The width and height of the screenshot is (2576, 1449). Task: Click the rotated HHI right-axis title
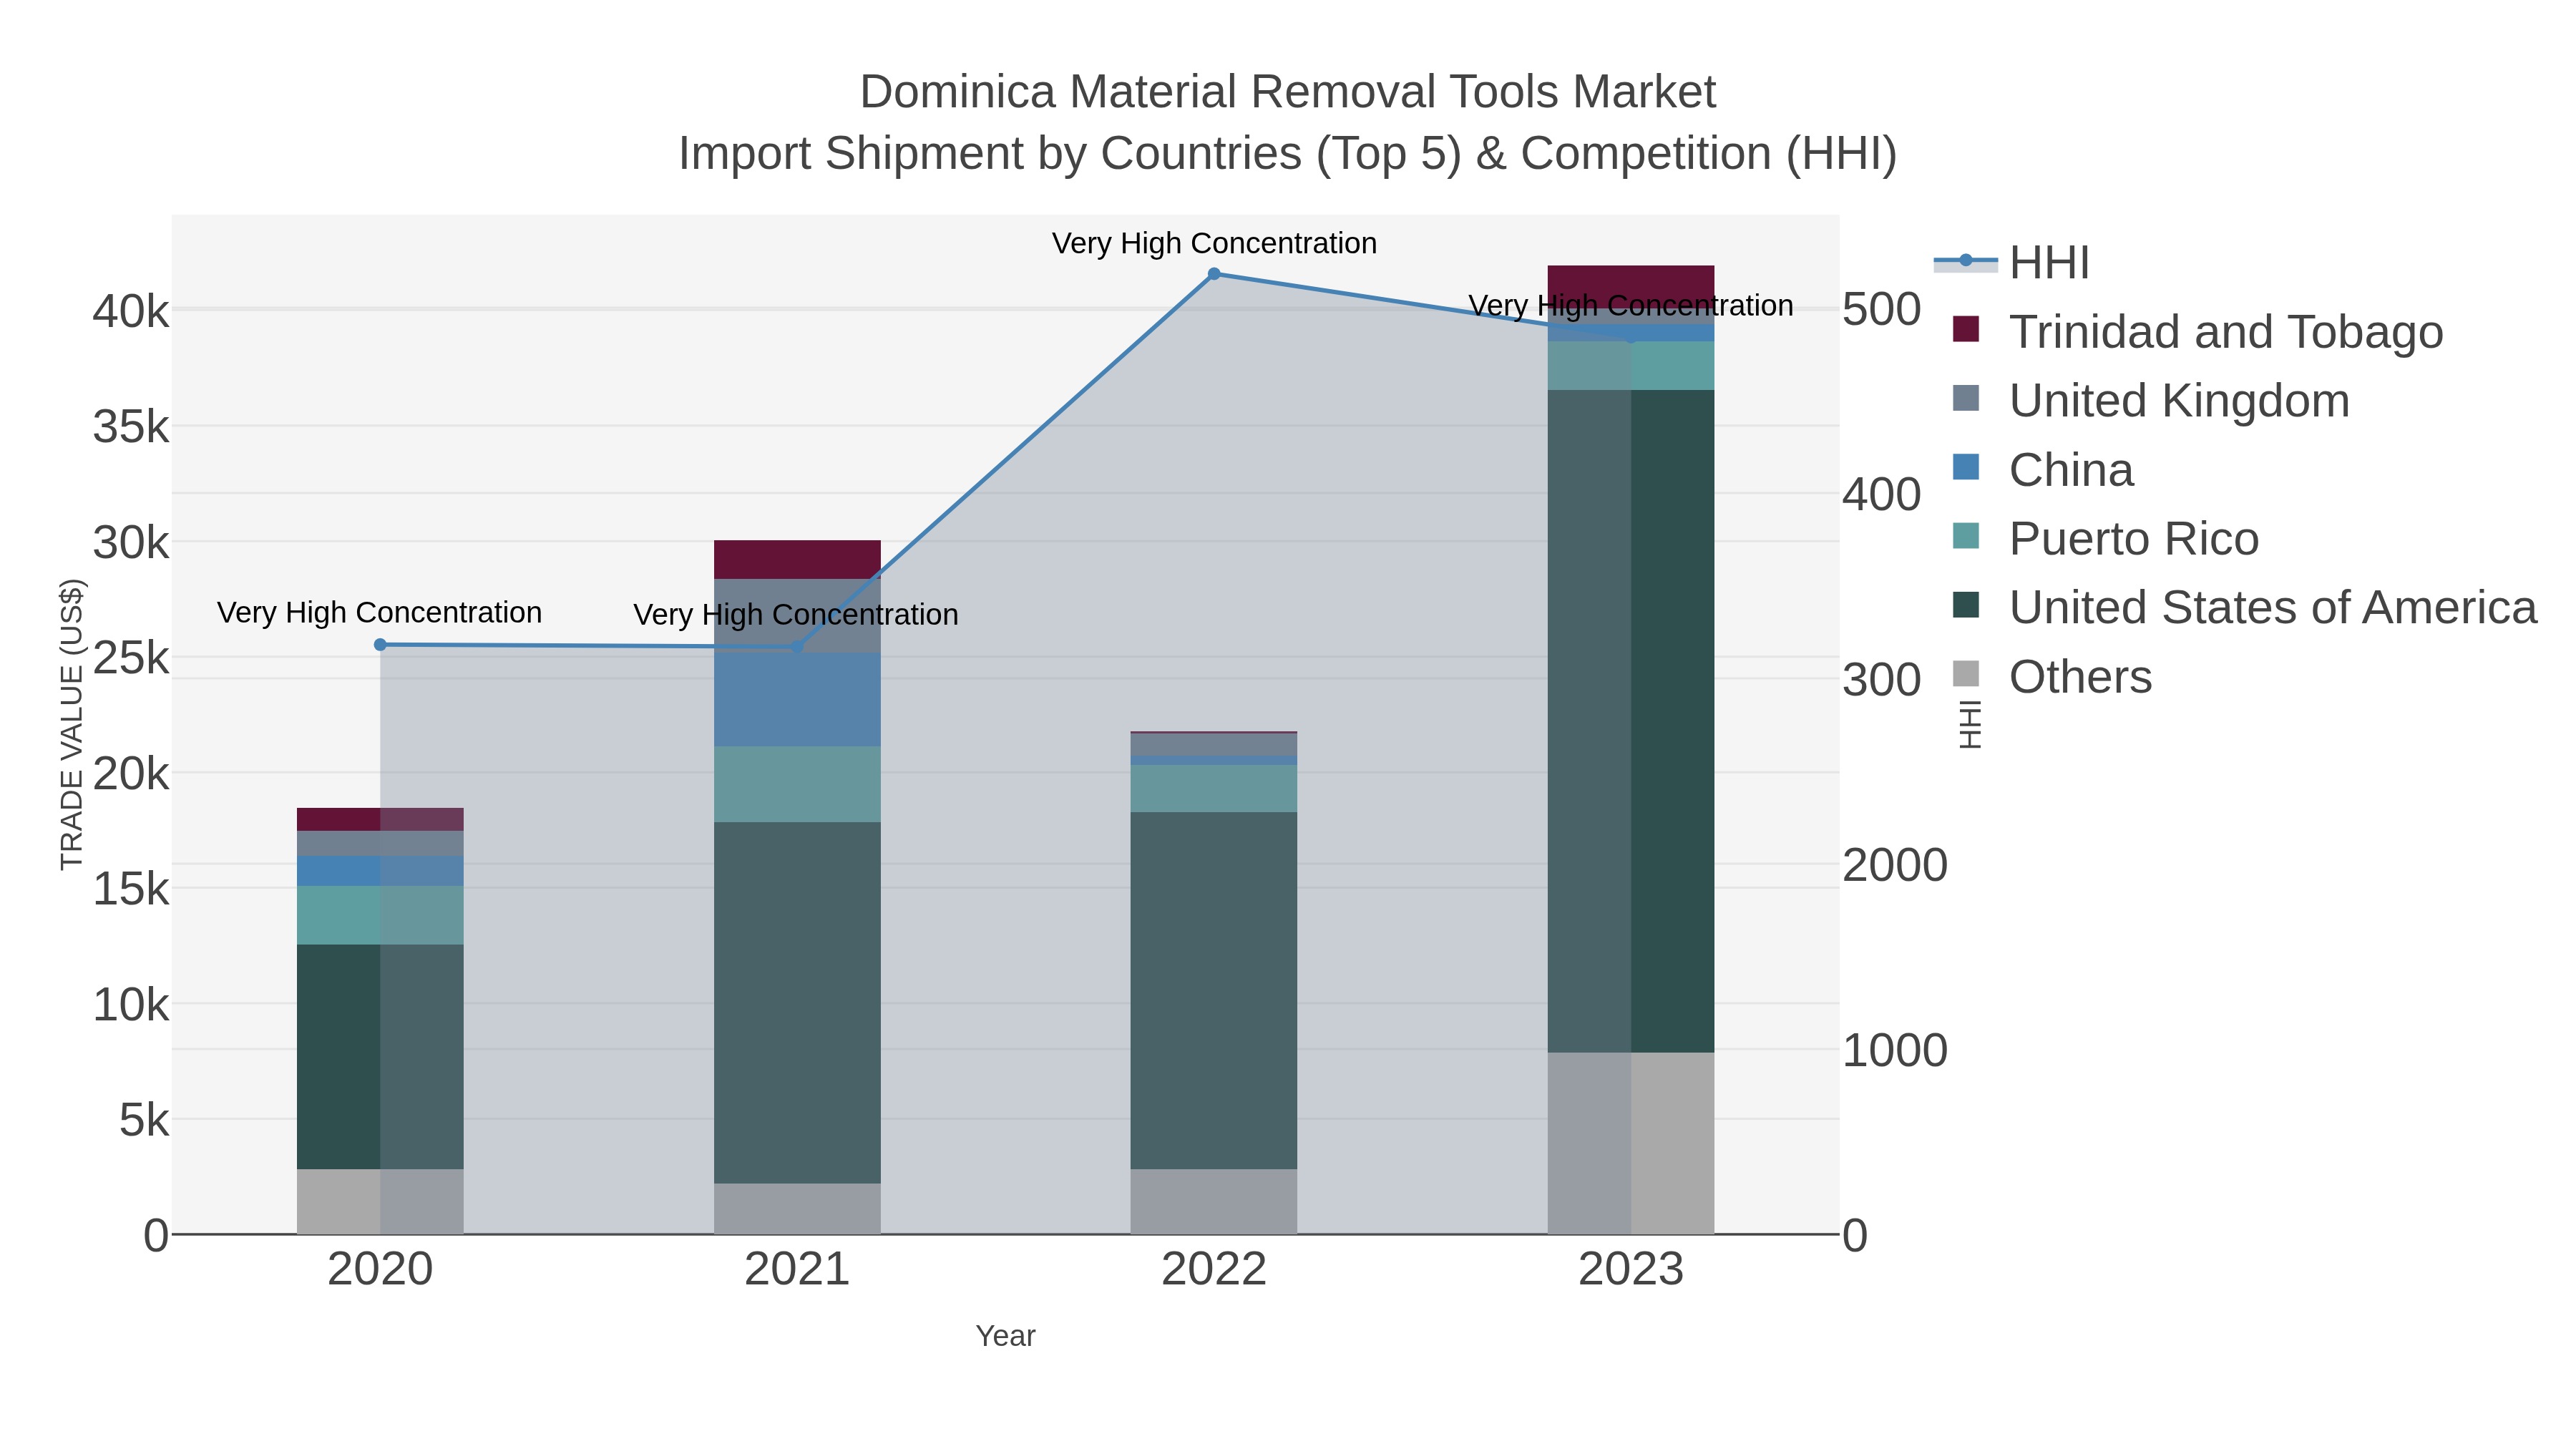1969,724
